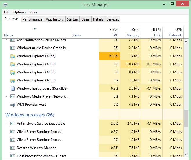The height and width of the screenshot is (160, 191).
Task: Click the Task Manager title bar icon
Action: point(5,5)
